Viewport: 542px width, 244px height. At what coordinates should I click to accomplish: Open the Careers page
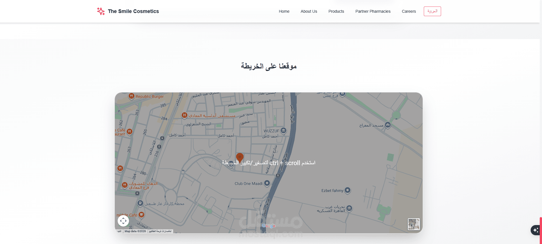pos(409,11)
